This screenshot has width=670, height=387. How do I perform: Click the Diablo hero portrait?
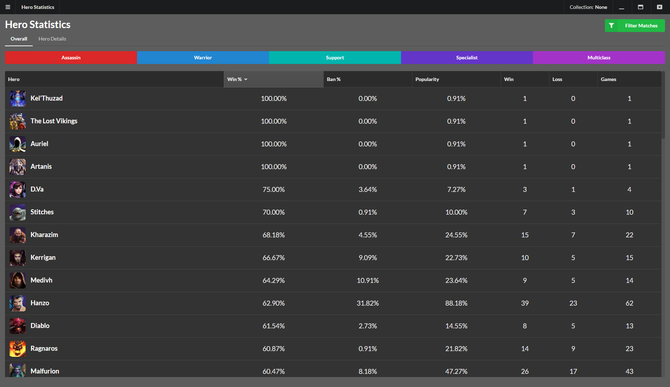point(17,326)
